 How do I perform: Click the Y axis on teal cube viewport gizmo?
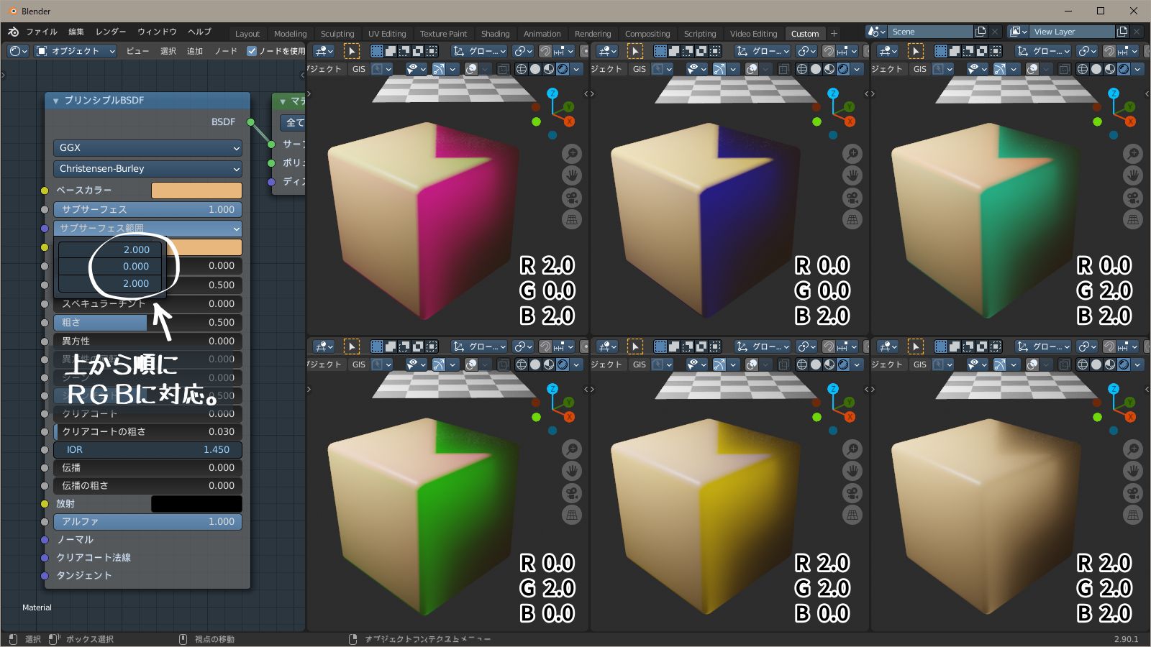click(x=1130, y=107)
